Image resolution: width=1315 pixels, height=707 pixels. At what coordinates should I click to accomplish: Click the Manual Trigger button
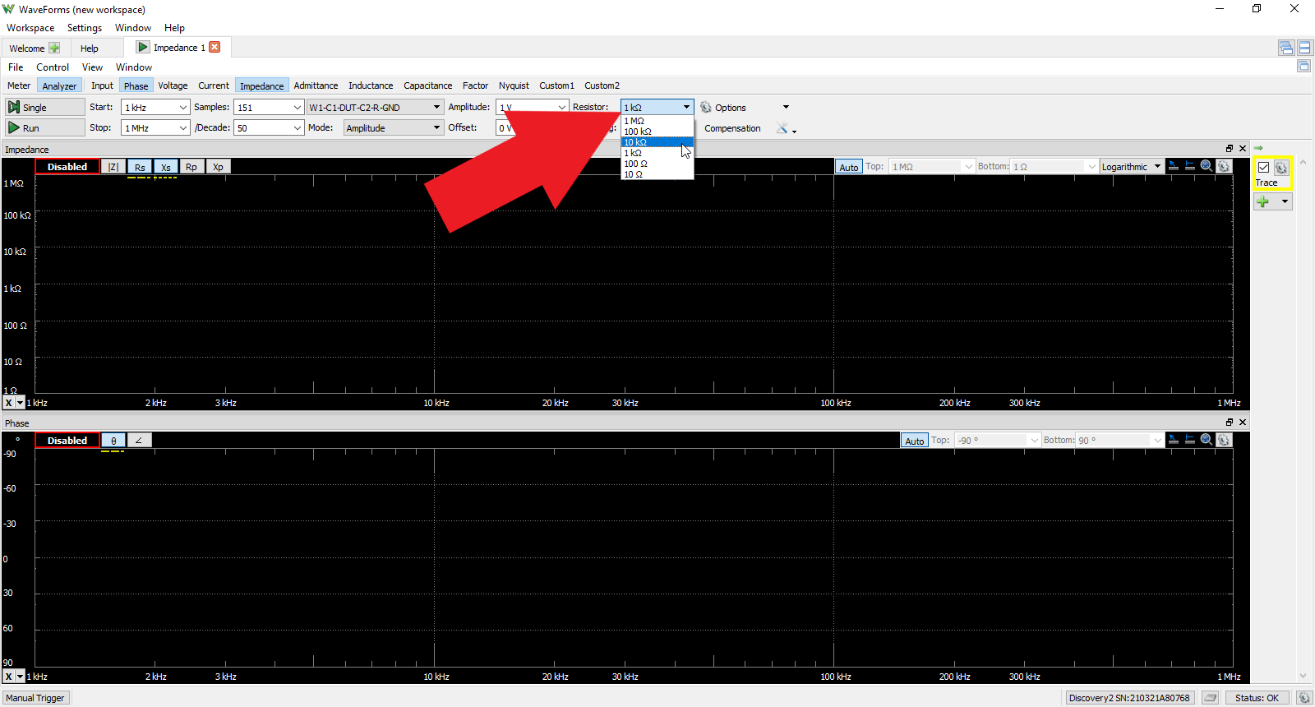35,698
